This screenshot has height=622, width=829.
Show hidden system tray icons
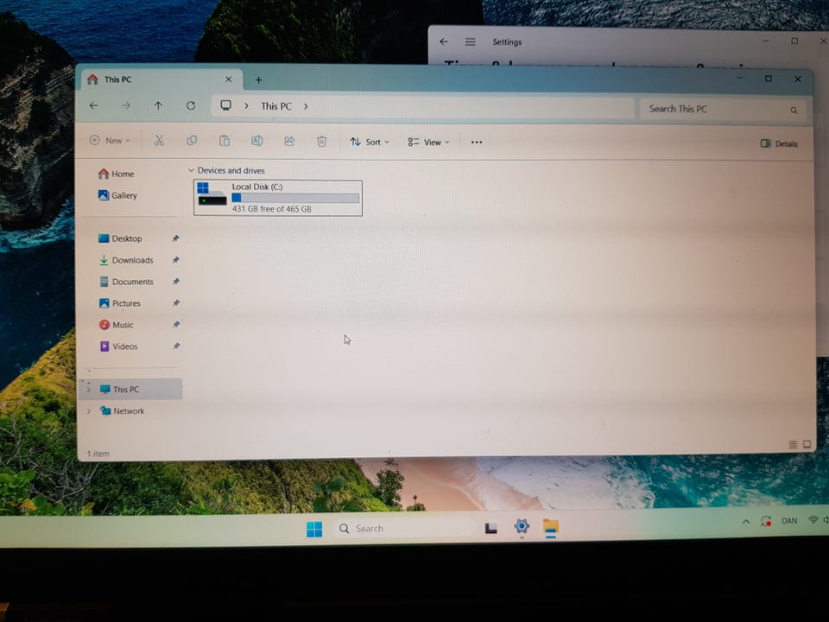click(x=745, y=522)
